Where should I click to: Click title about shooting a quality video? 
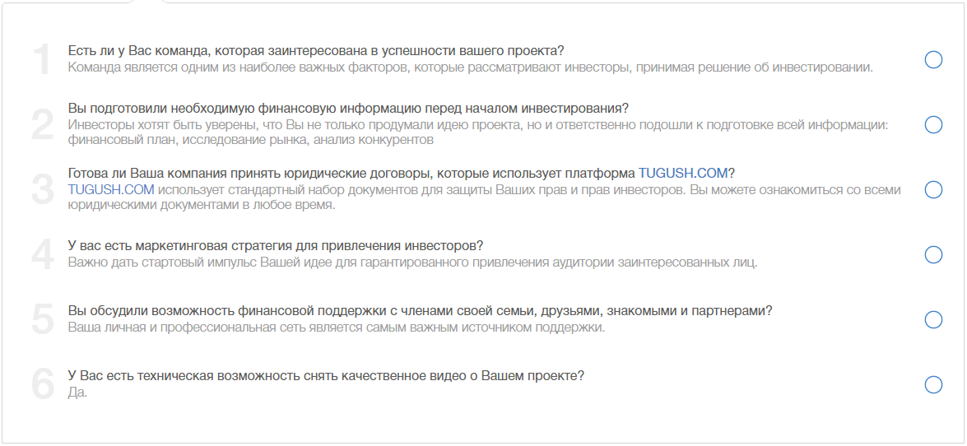point(326,376)
